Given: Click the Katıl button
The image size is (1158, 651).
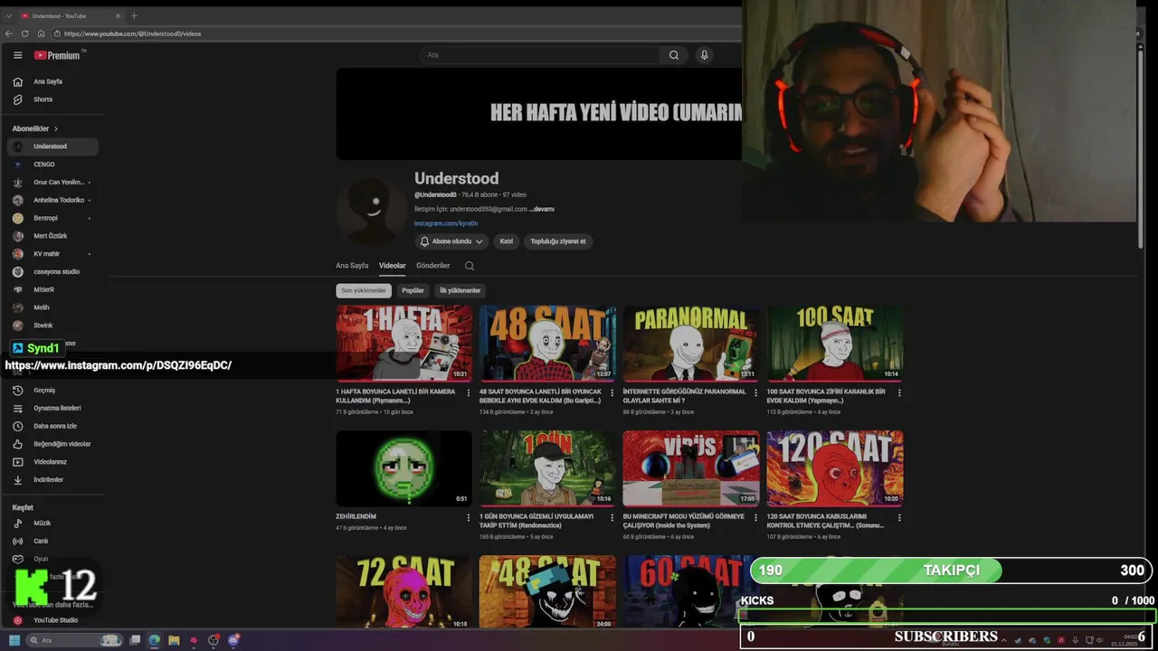Looking at the screenshot, I should pyautogui.click(x=507, y=241).
